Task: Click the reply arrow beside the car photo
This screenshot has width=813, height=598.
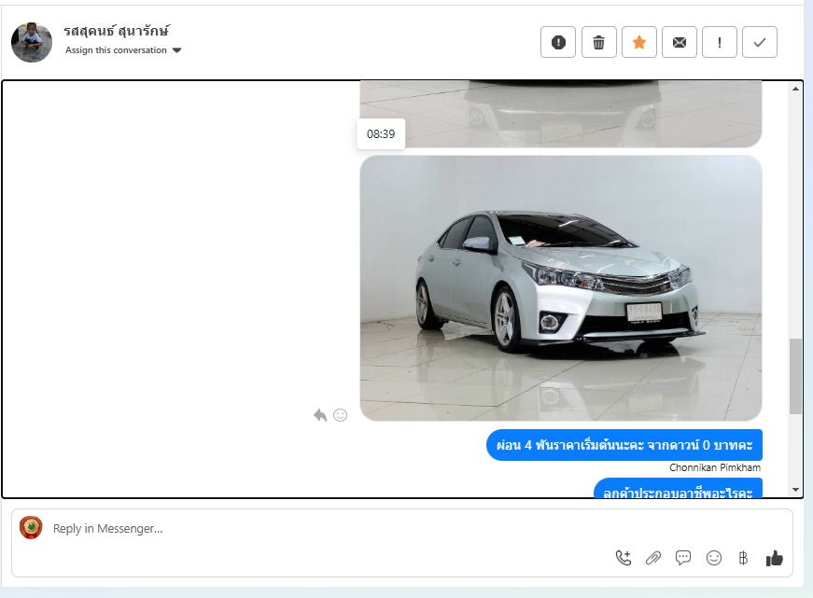Action: coord(320,415)
